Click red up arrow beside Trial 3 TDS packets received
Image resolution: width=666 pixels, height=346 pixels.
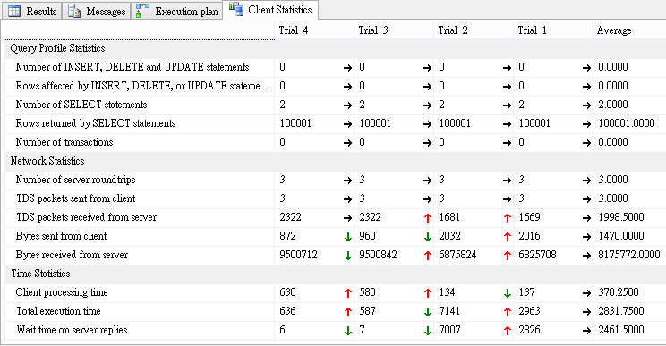pos(428,218)
